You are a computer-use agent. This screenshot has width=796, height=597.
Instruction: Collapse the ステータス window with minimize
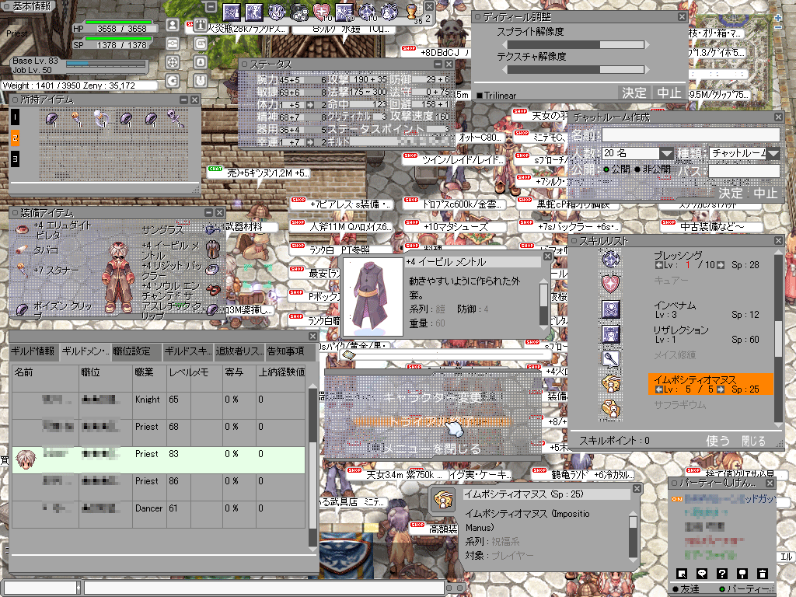(438, 65)
